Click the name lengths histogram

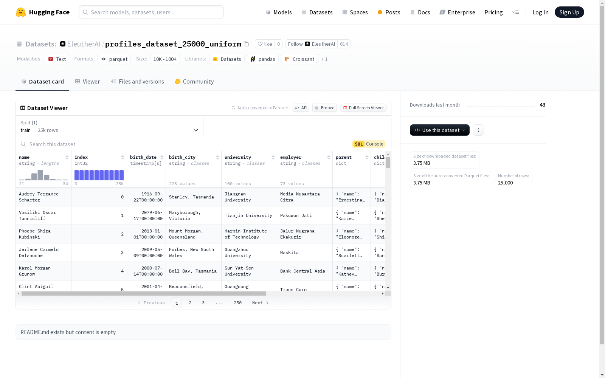coord(43,175)
